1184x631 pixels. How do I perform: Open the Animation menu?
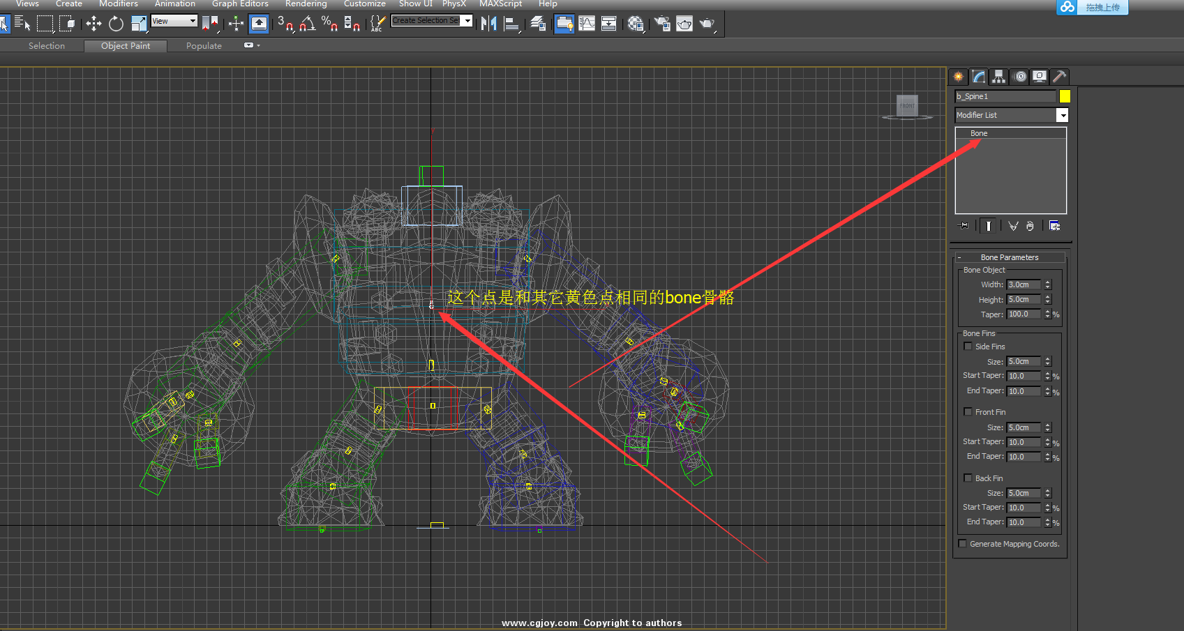[175, 4]
